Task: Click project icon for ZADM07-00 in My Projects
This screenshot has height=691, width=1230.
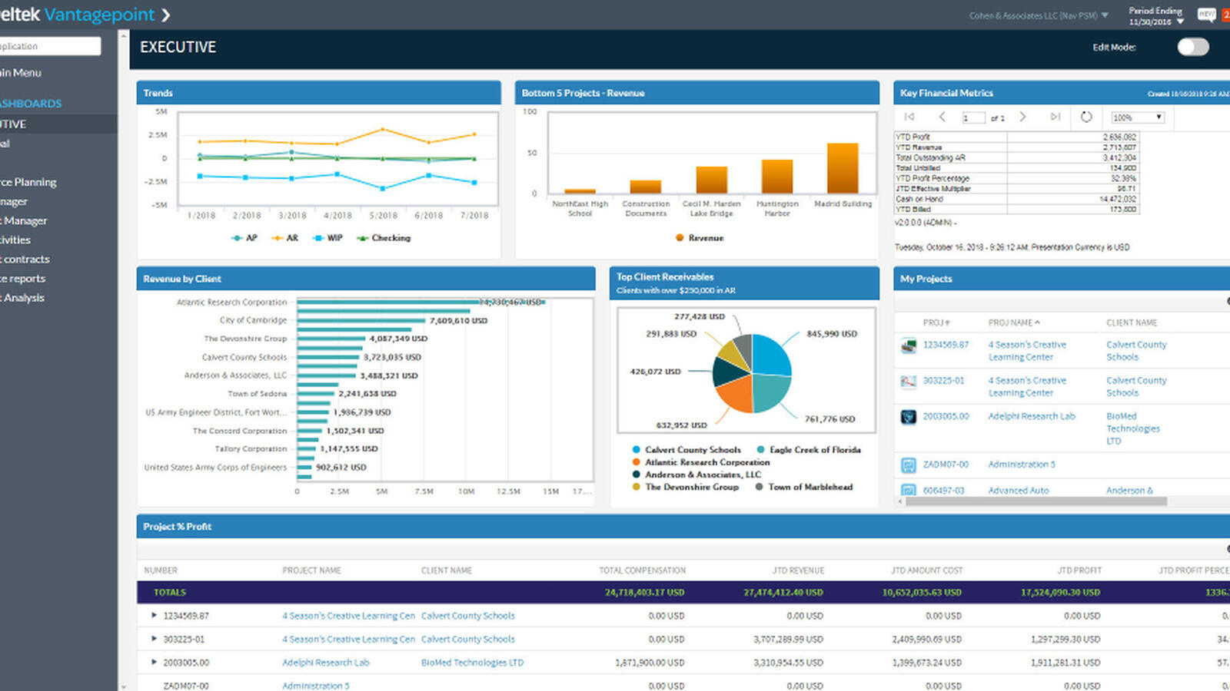Action: [x=909, y=465]
